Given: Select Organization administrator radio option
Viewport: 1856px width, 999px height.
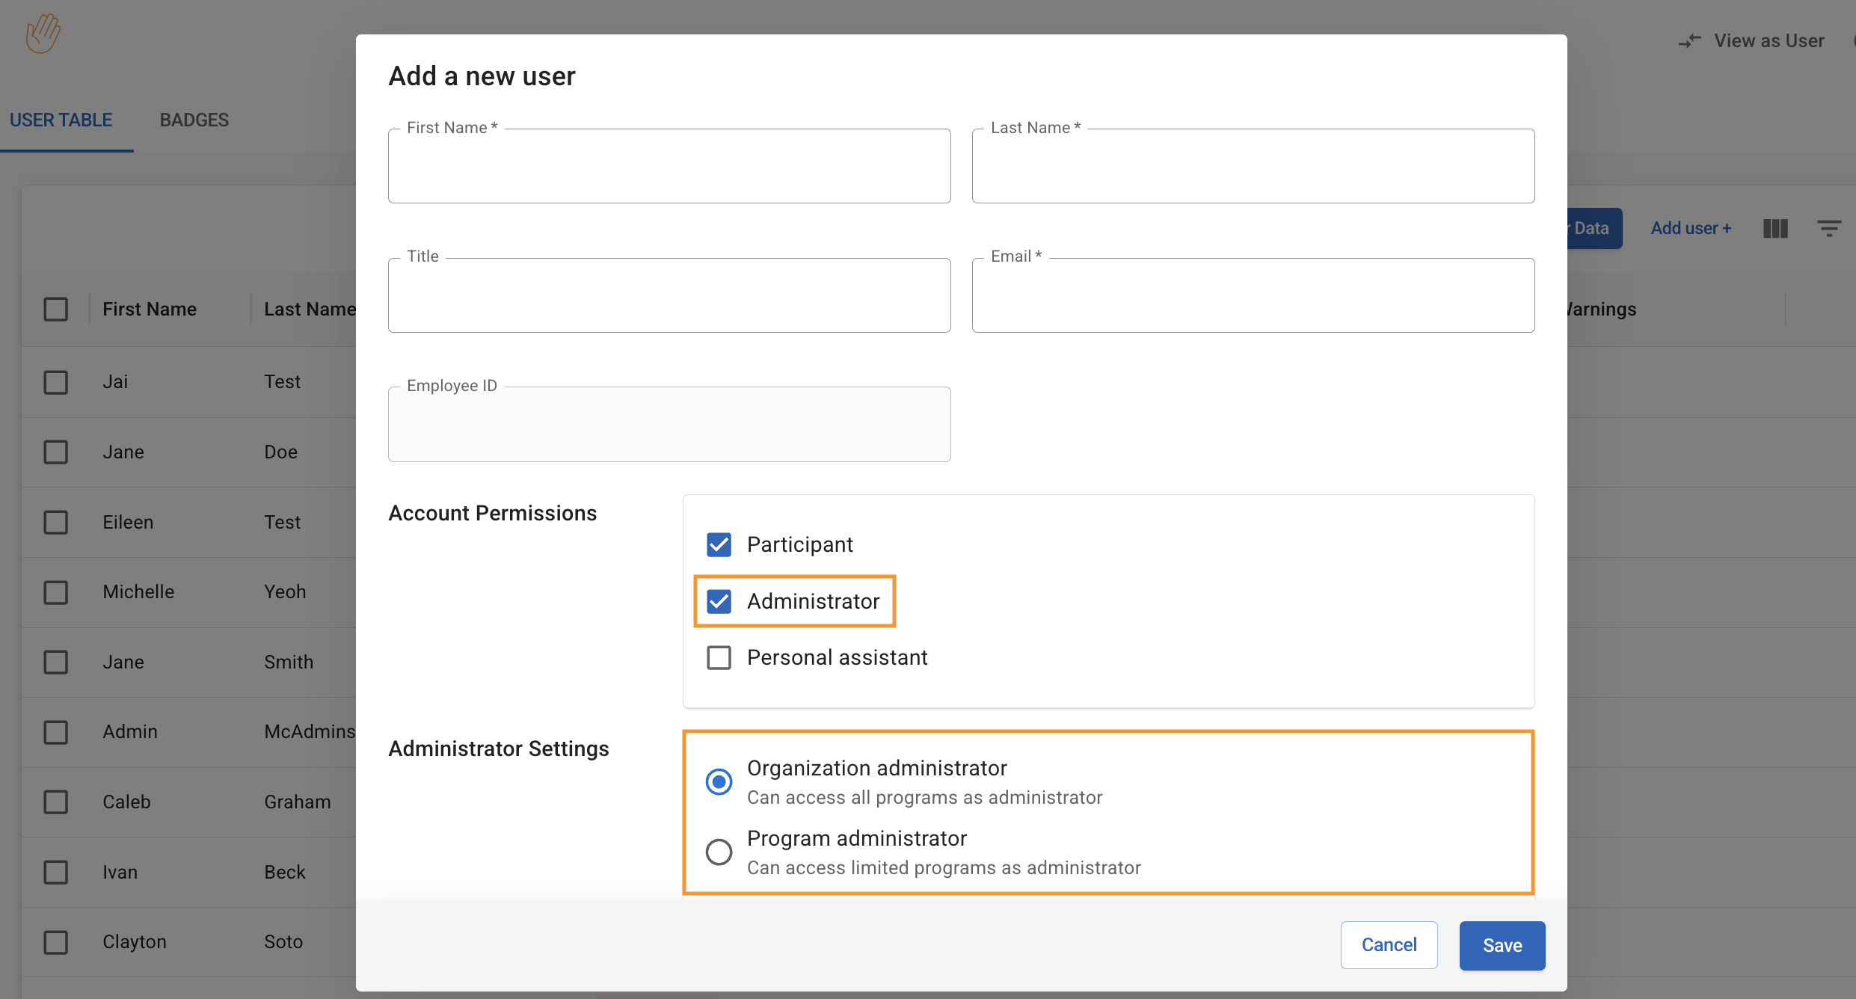Looking at the screenshot, I should [719, 781].
